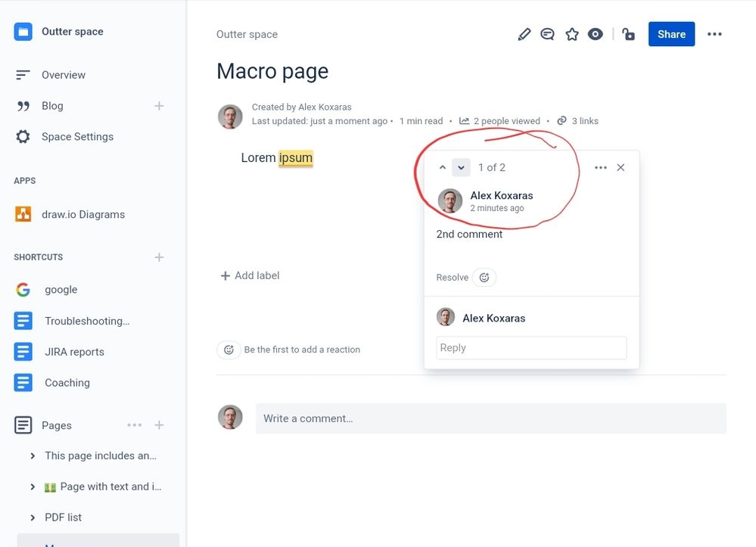756x547 pixels.
Task: Click comment author avatar in popup
Action: coord(450,201)
